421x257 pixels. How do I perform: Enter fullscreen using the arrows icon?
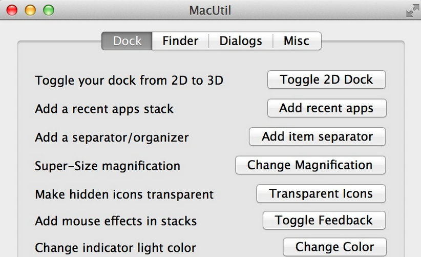(412, 11)
